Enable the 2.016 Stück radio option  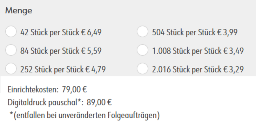point(142,69)
